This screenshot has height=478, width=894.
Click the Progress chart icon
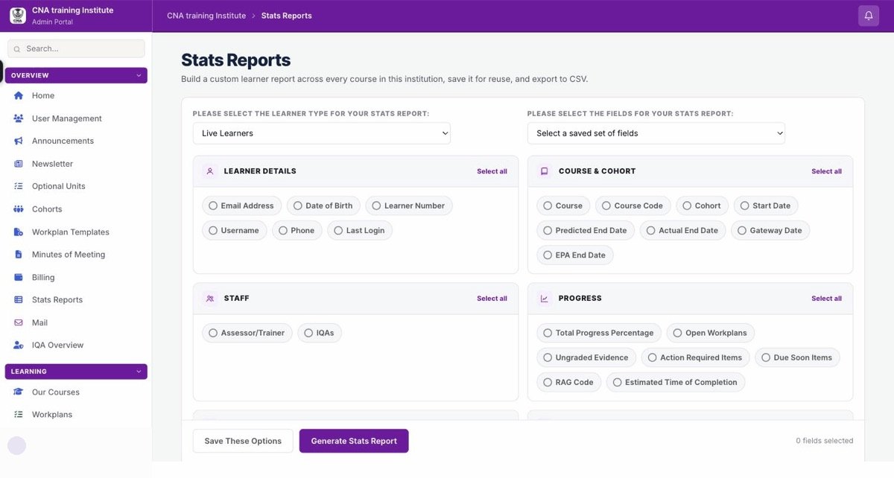545,299
